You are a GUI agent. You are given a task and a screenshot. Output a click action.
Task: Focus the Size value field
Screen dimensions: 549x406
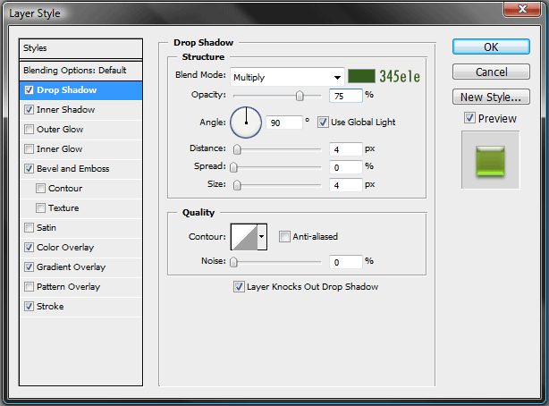coord(345,184)
